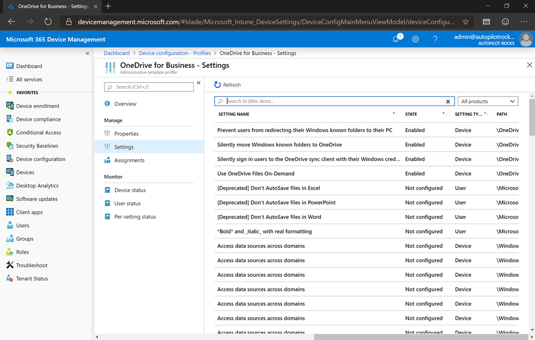Collapse the profile settings pane chevron

coord(199,83)
